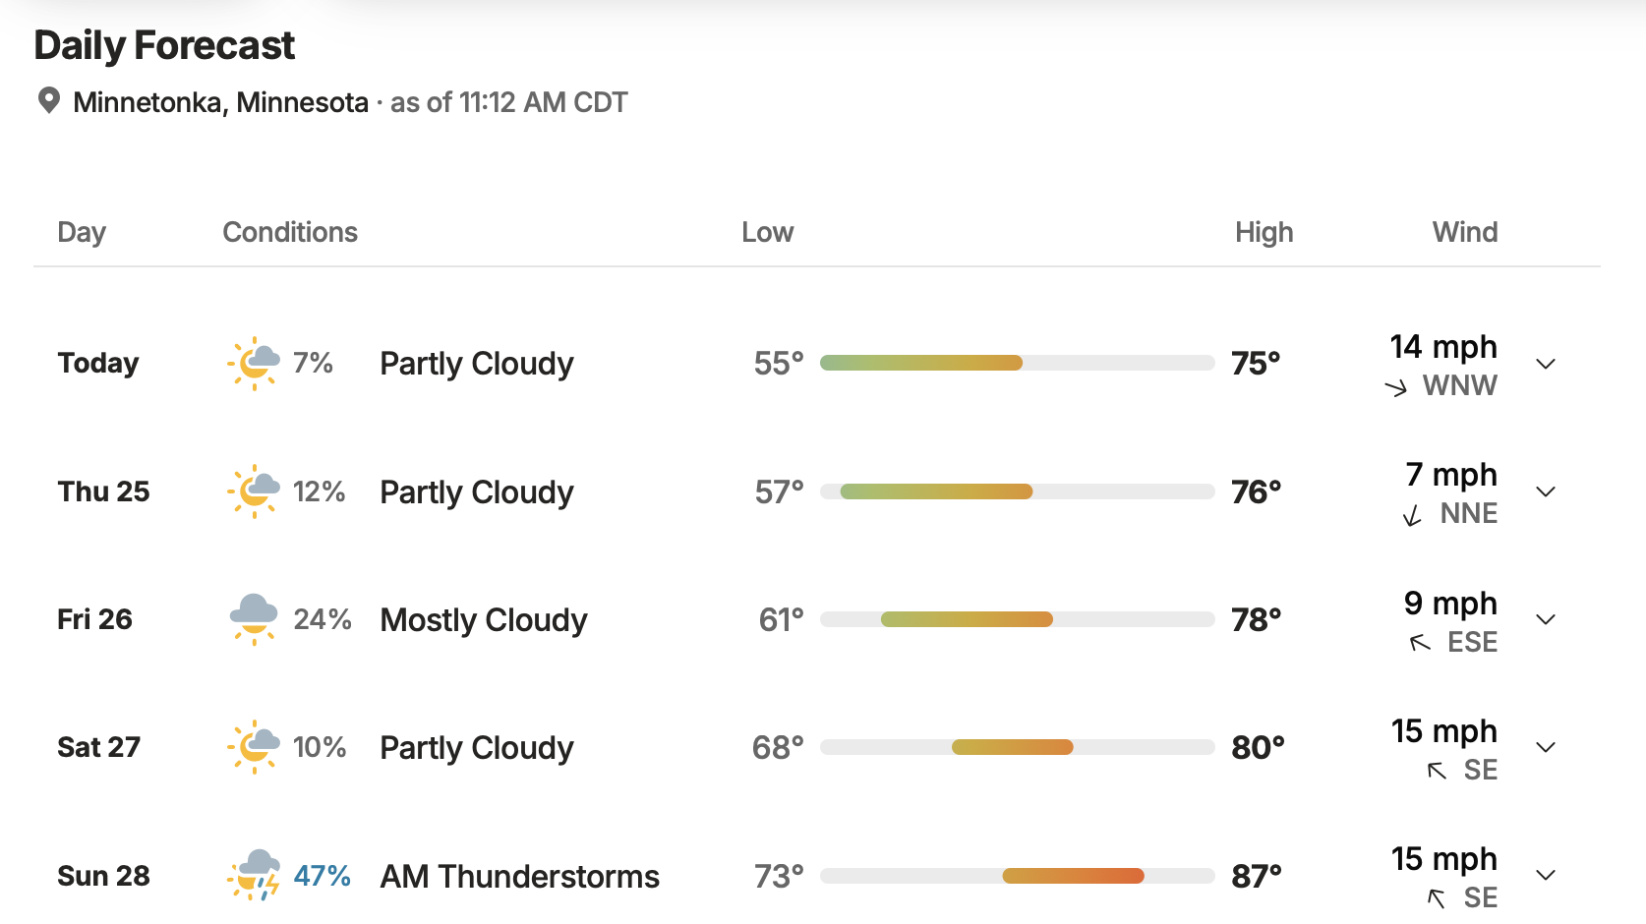Click the WNW wind direction arrow

tap(1396, 387)
